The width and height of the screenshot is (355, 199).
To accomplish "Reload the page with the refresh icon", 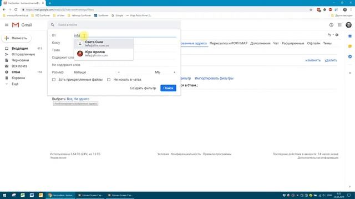I will coord(16,9).
